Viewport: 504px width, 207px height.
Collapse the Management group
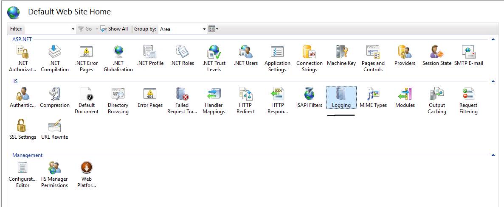[x=493, y=155]
